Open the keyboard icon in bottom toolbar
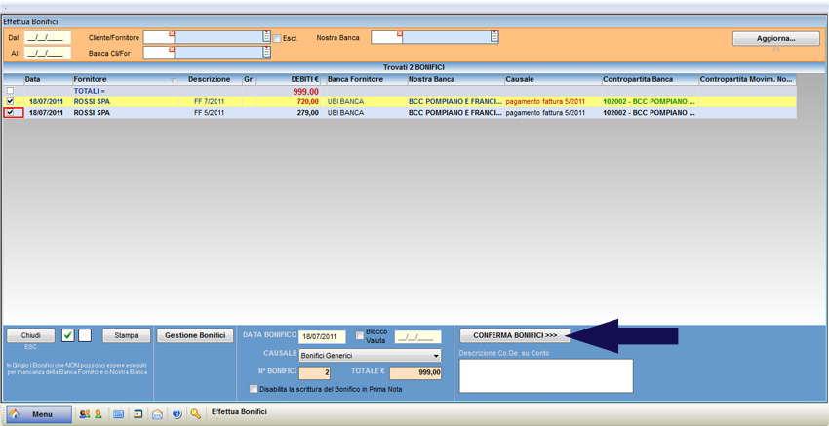This screenshot has height=426, width=829. tap(119, 414)
